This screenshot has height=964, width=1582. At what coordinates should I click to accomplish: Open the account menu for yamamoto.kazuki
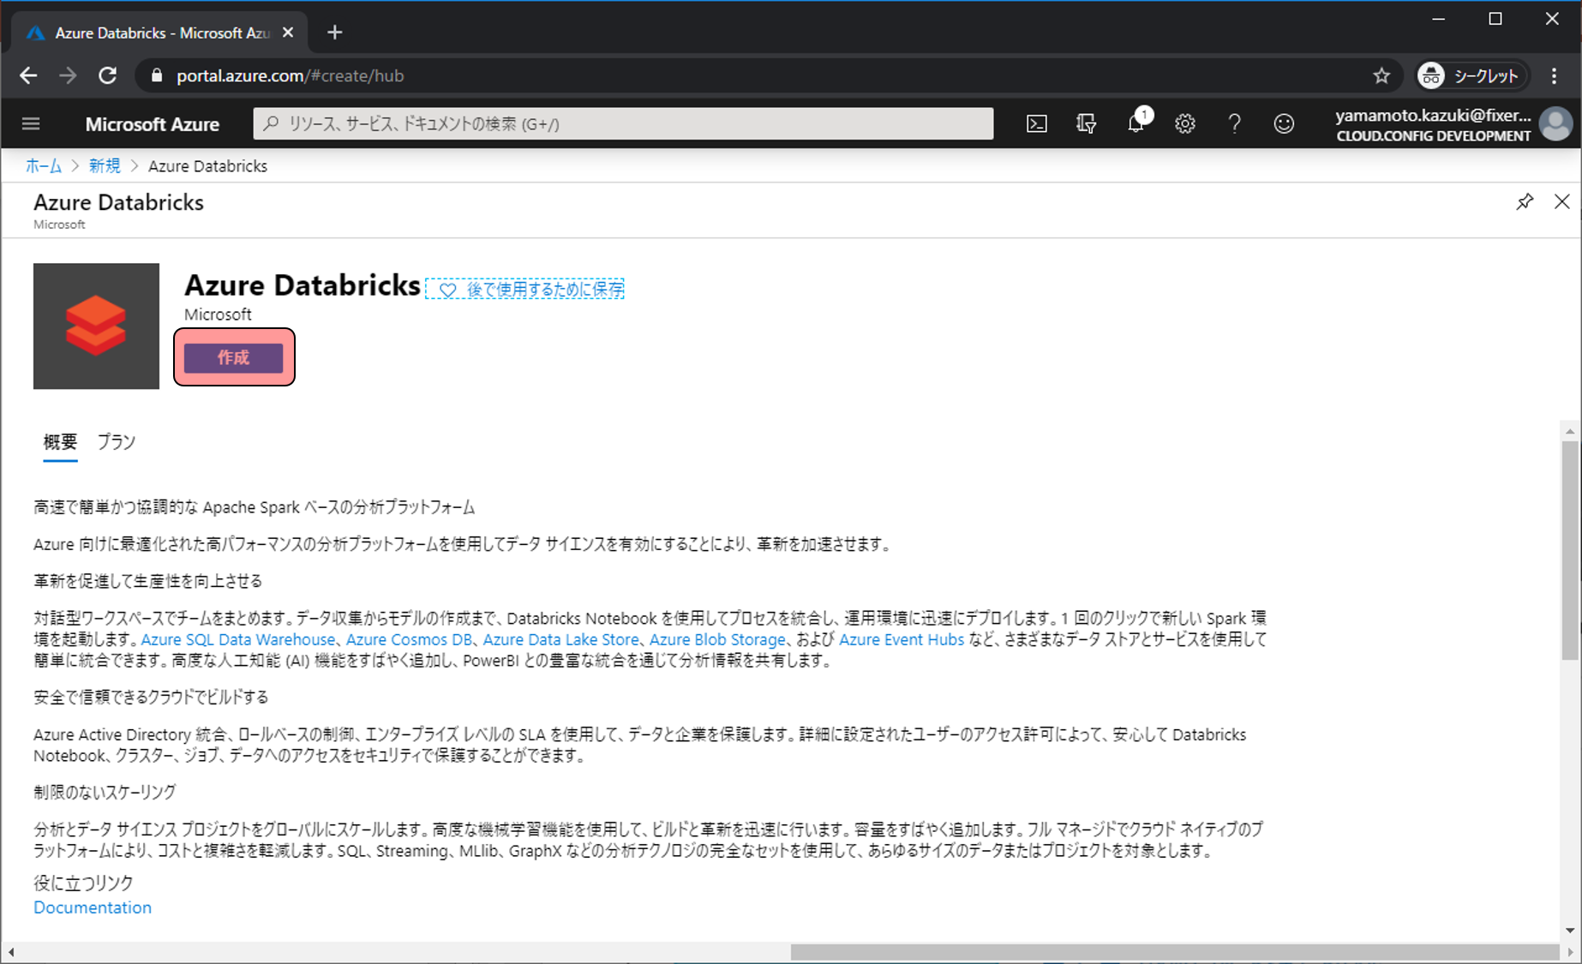[1453, 124]
